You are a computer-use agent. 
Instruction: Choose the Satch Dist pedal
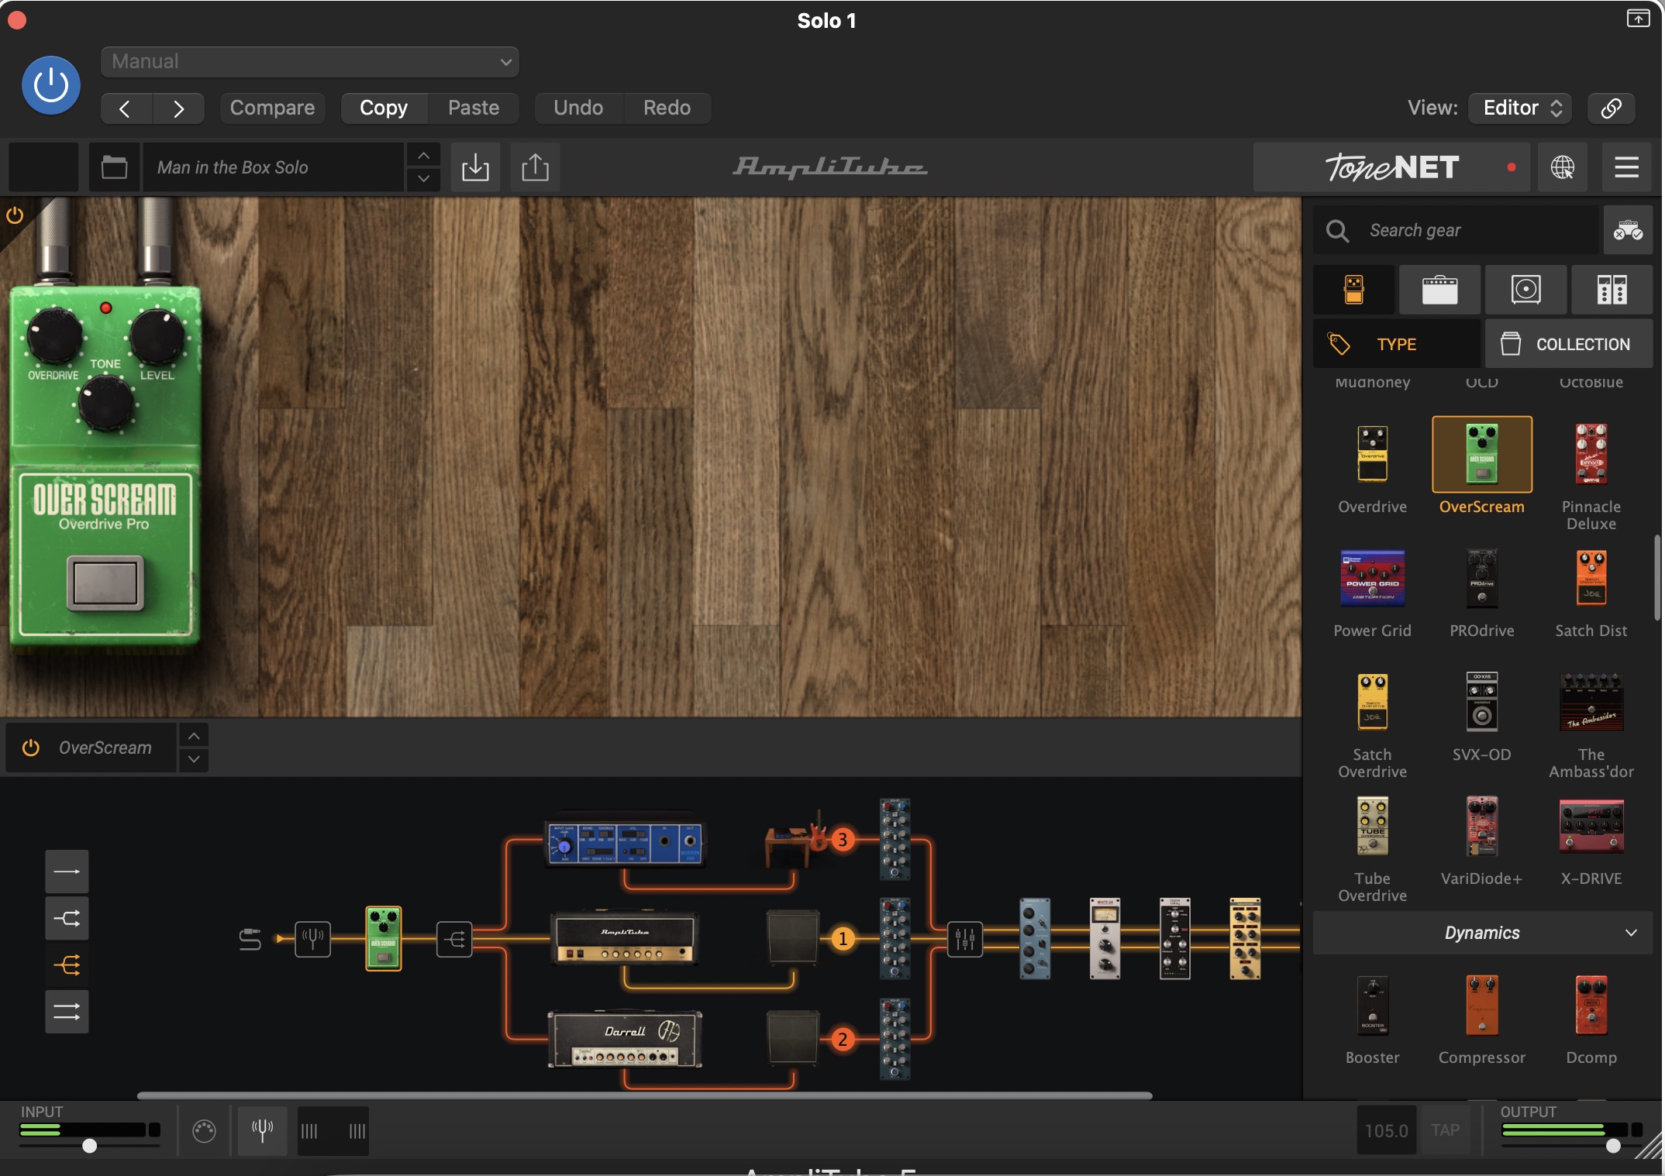pos(1591,578)
